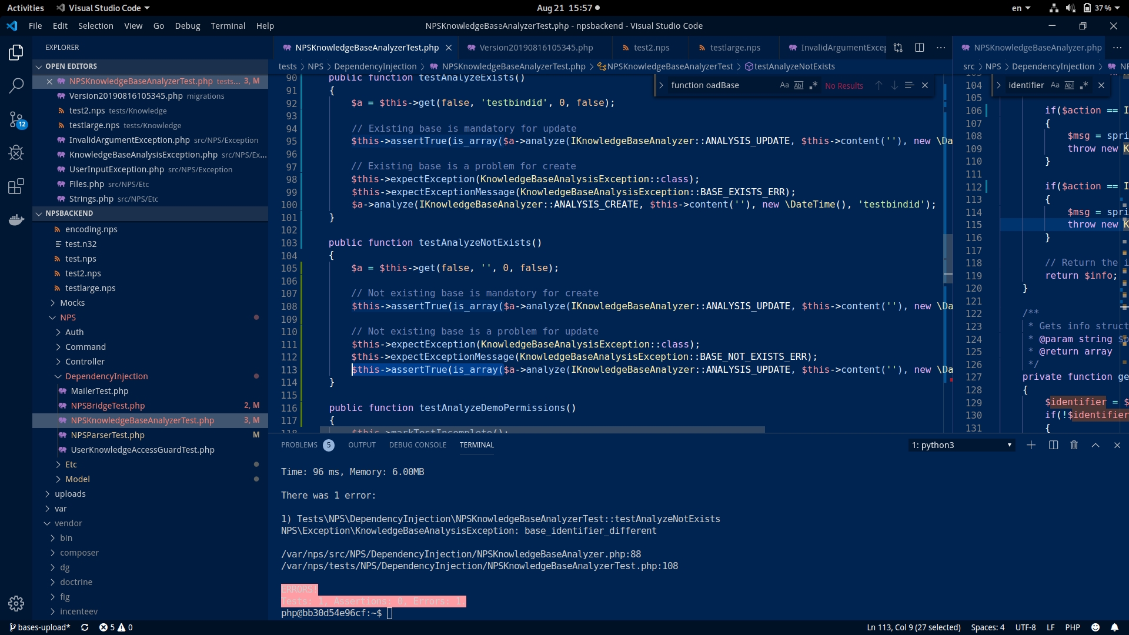Open the Docker view in activity bar

coord(16,220)
